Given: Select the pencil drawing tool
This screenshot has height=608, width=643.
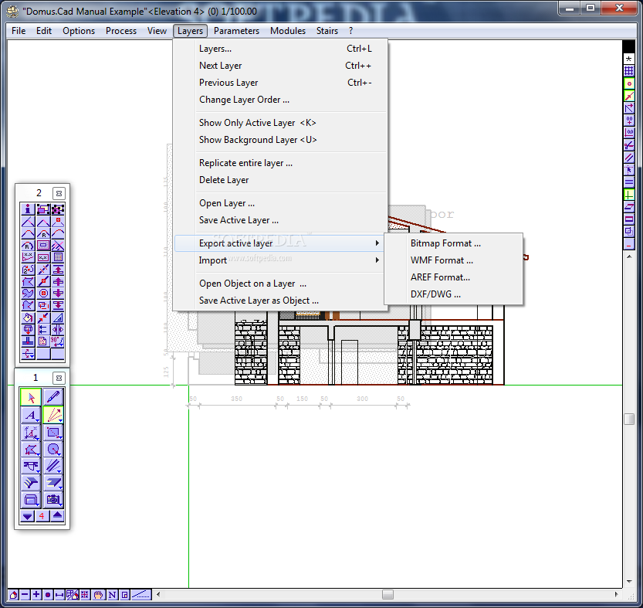Looking at the screenshot, I should [x=53, y=397].
